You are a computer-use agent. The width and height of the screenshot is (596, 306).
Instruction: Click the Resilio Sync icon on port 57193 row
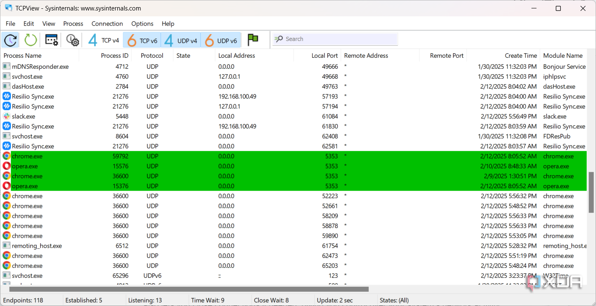tap(6, 96)
